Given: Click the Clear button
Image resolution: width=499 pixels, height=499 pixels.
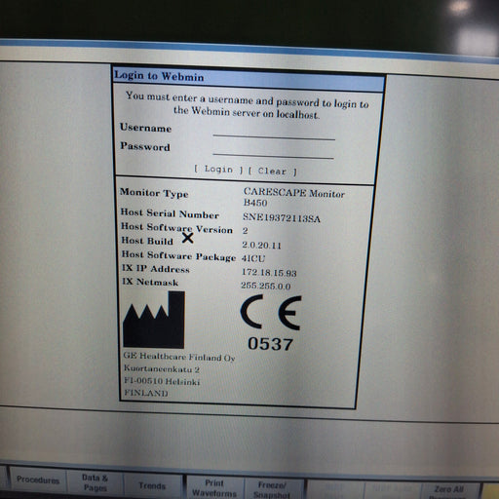Looking at the screenshot, I should (272, 171).
